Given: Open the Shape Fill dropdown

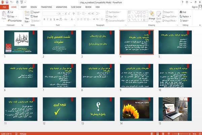Looking at the screenshot, I should [168, 12].
